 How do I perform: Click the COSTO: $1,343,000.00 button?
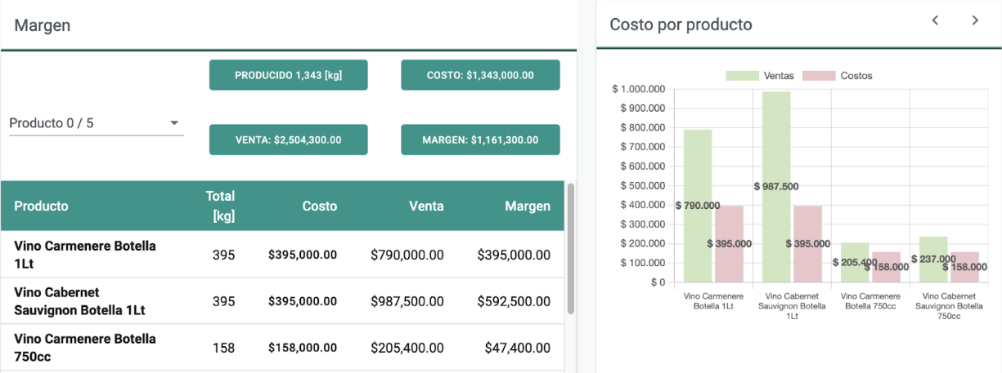(480, 75)
